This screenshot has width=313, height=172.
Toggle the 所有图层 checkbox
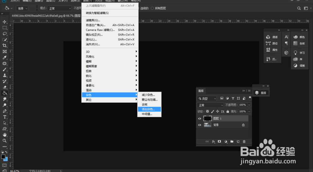[152, 8]
